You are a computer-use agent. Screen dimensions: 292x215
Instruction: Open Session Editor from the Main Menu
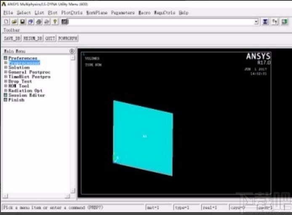pos(27,95)
